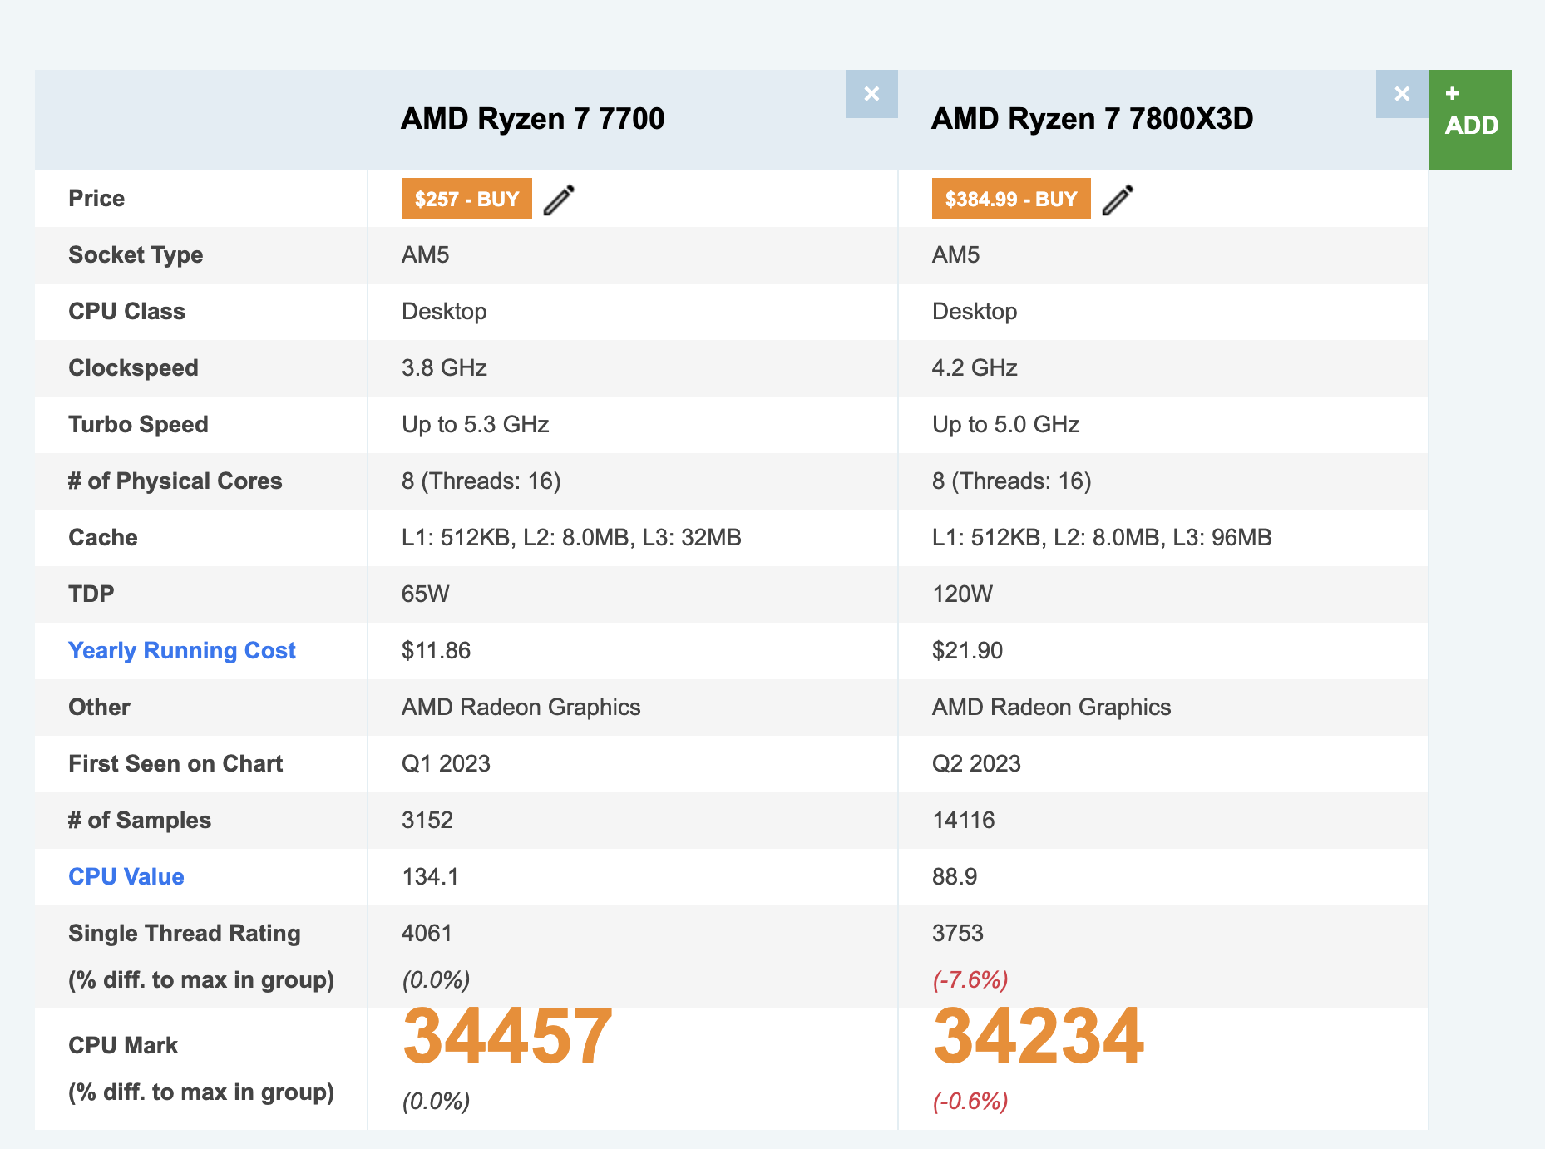
Task: Click the 3152 samples value
Action: pos(427,820)
